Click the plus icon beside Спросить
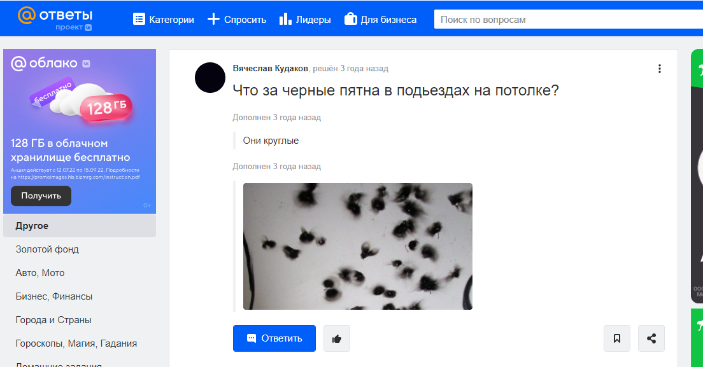 tap(213, 19)
